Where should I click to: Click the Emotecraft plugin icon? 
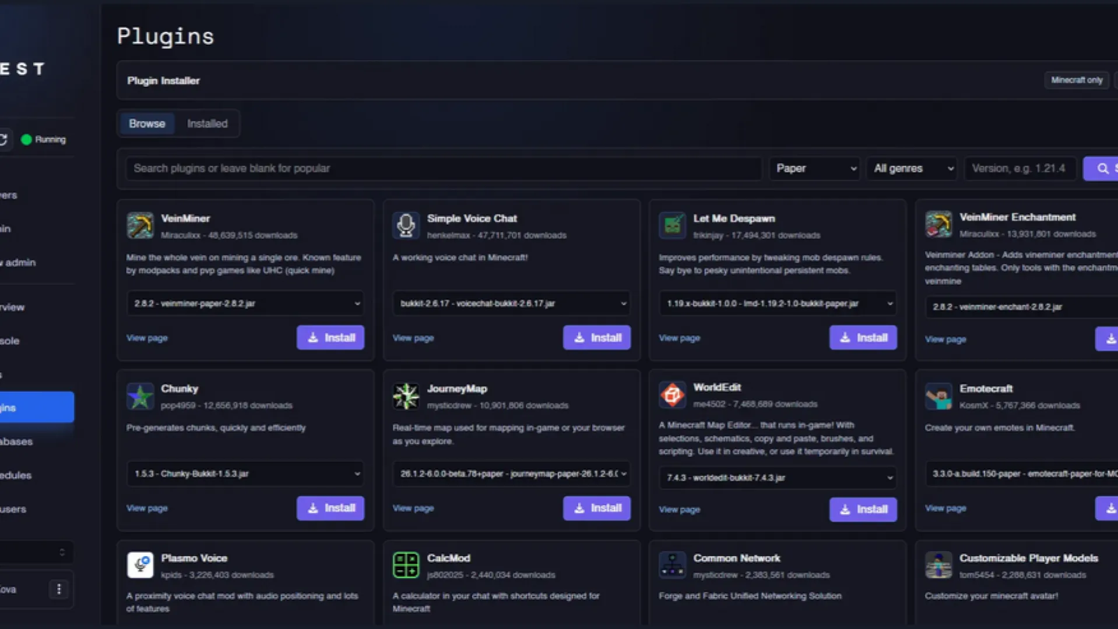point(938,396)
